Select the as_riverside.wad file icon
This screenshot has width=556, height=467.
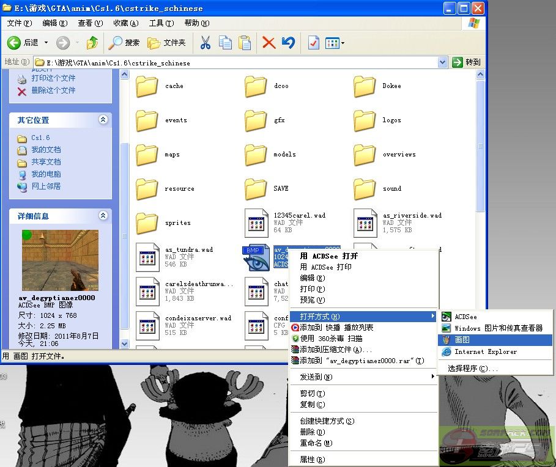[365, 223]
